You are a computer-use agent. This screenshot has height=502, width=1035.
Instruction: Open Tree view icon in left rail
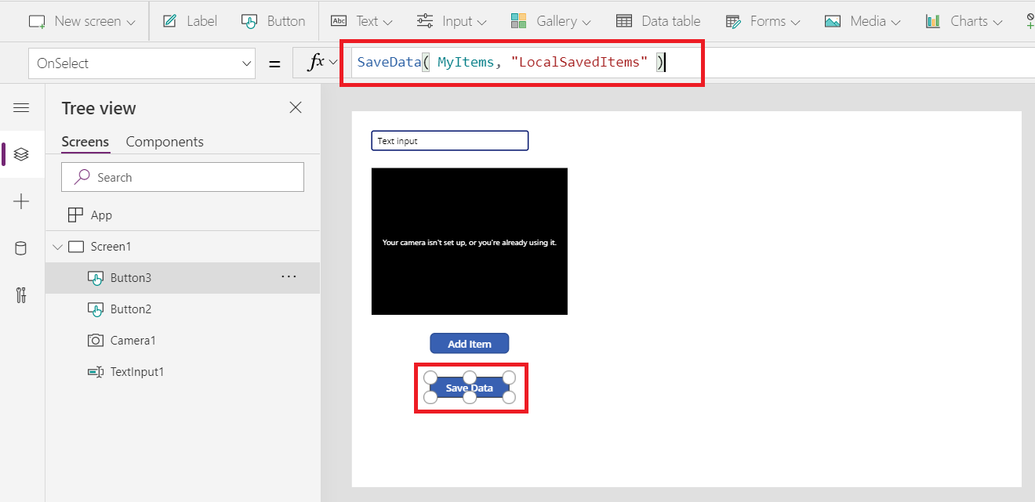pyautogui.click(x=21, y=154)
